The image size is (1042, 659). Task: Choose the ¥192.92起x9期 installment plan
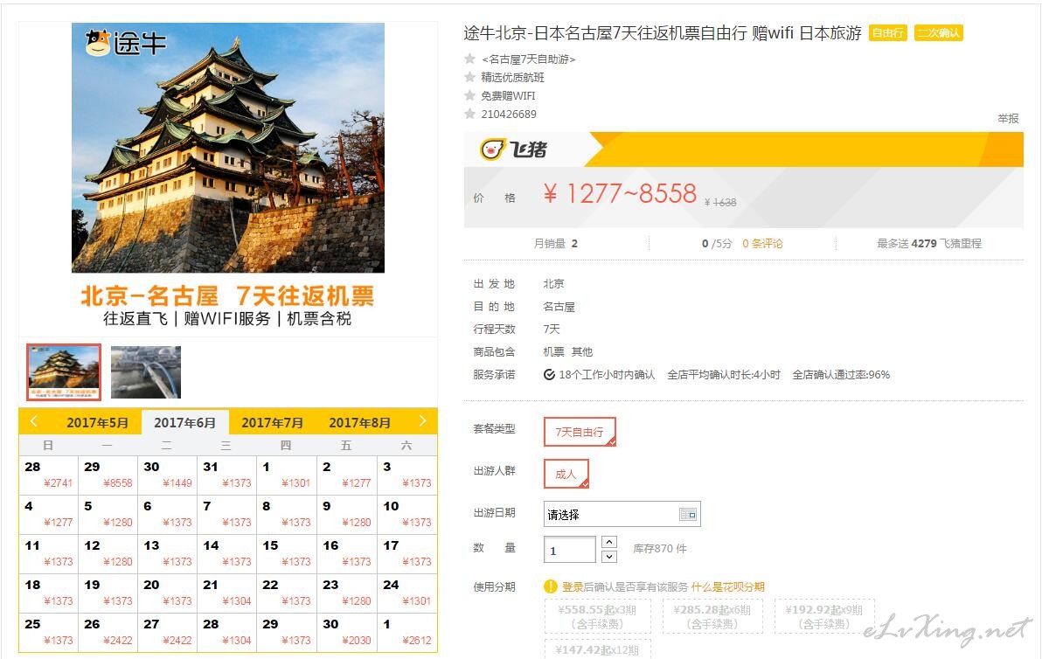[823, 616]
